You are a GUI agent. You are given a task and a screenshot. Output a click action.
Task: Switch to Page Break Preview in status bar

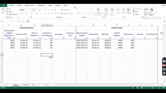click(x=142, y=88)
